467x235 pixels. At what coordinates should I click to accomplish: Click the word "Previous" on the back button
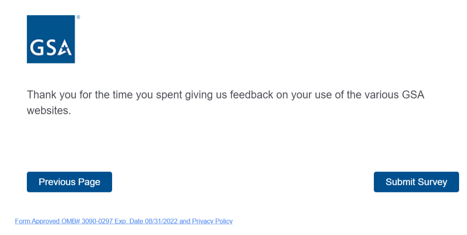point(56,182)
